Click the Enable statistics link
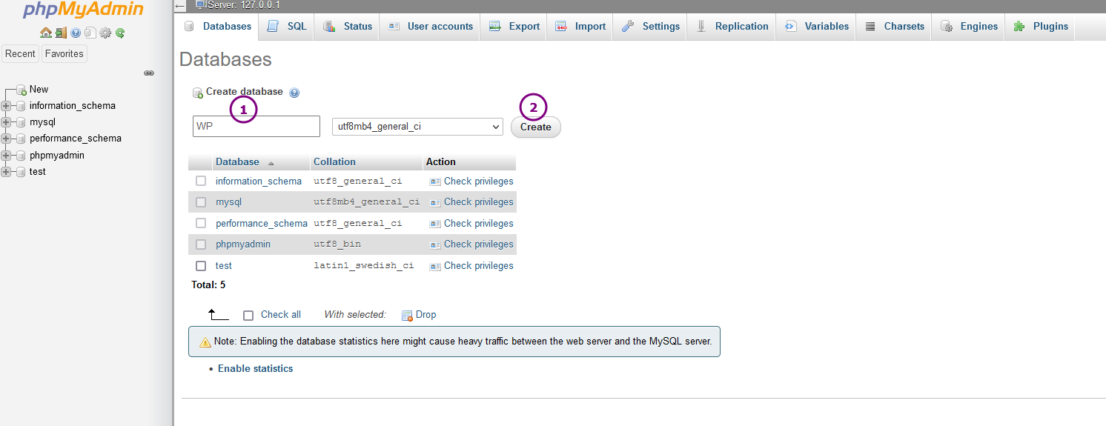 point(255,369)
